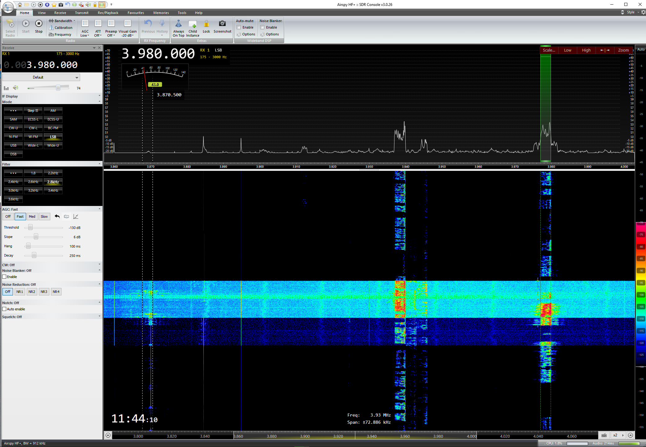Click the Lock padlock icon
The height and width of the screenshot is (447, 646).
coord(206,24)
